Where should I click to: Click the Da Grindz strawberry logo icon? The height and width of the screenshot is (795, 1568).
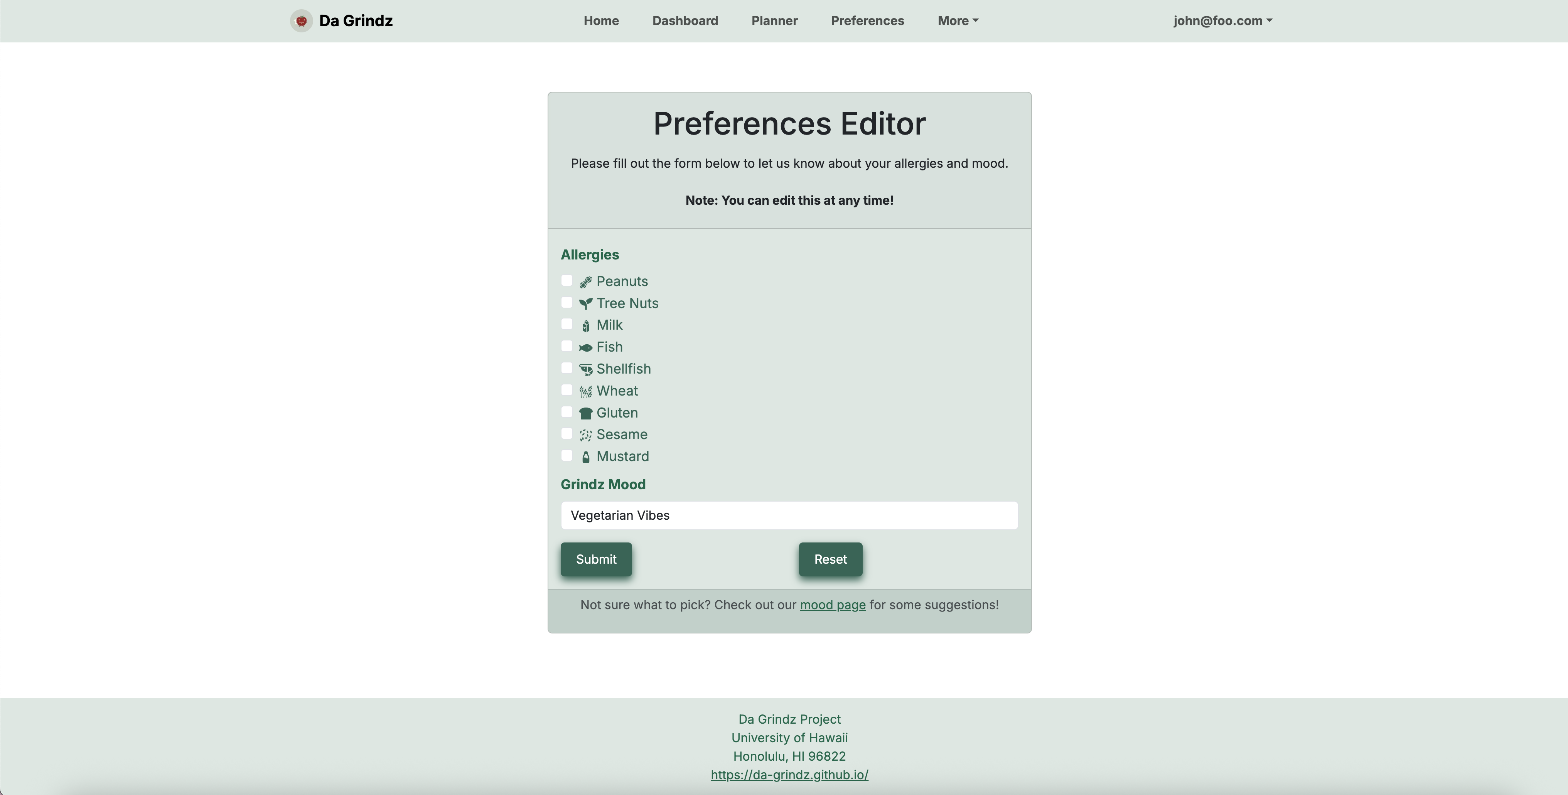tap(301, 21)
